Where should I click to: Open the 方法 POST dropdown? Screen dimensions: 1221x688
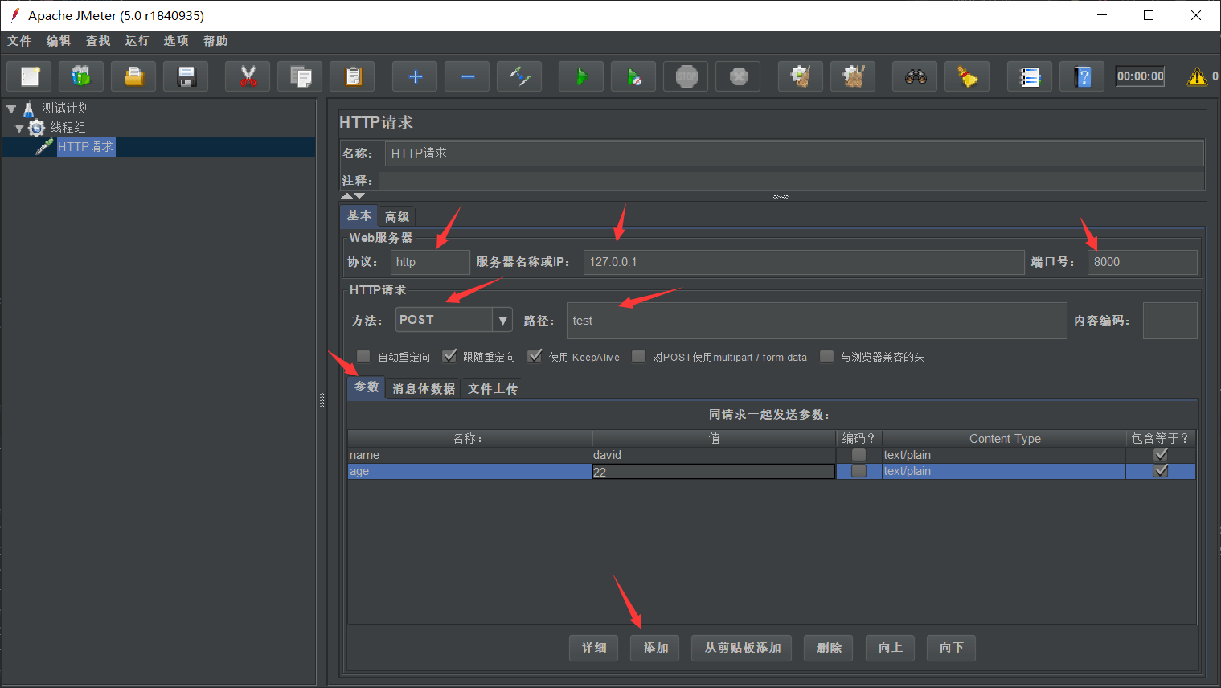point(502,320)
